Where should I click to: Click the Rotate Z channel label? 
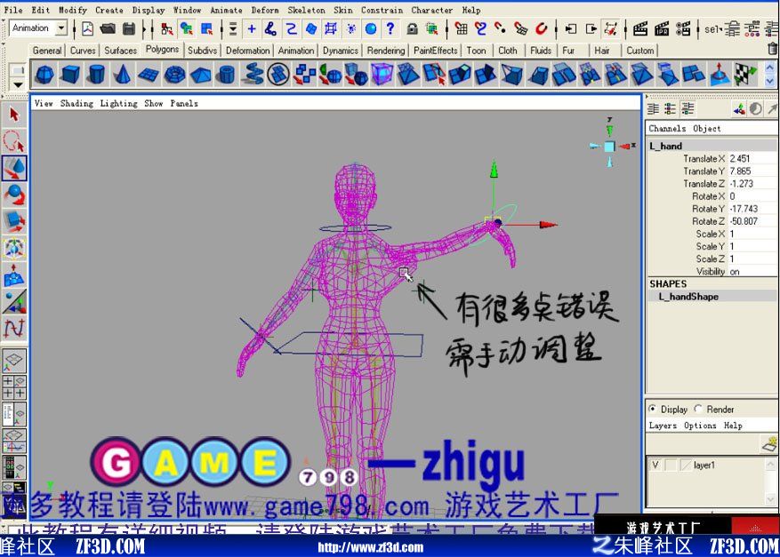tap(708, 221)
